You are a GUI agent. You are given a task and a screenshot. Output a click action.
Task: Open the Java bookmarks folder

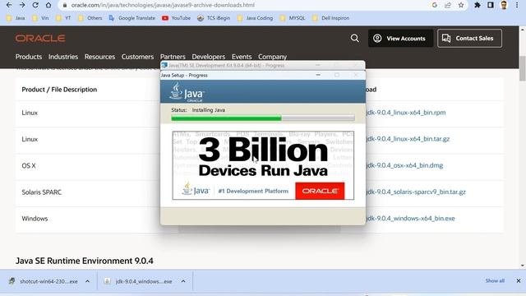pyautogui.click(x=16, y=18)
